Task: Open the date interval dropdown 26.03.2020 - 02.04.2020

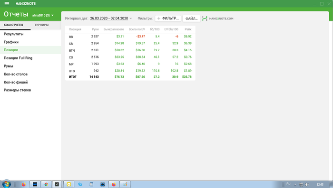Action: (x=111, y=19)
